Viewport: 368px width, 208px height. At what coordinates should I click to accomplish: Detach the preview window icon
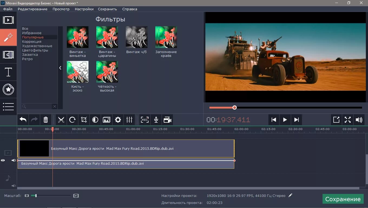click(x=336, y=120)
